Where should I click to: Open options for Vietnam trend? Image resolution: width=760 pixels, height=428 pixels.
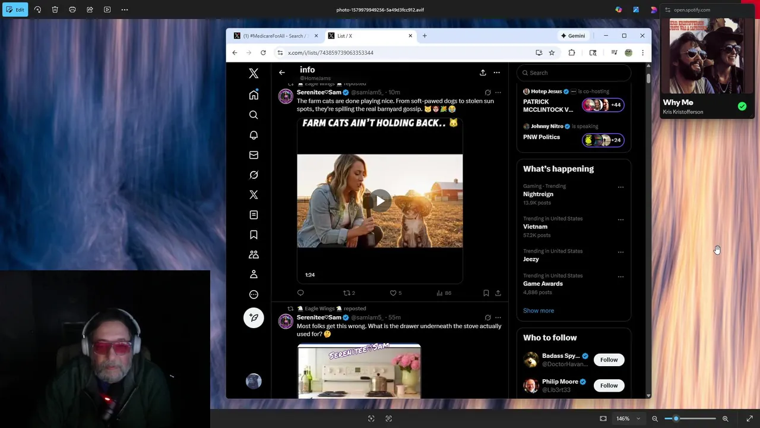point(620,219)
